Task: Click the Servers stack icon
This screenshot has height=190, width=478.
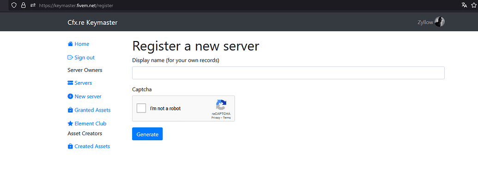Action: [70, 83]
